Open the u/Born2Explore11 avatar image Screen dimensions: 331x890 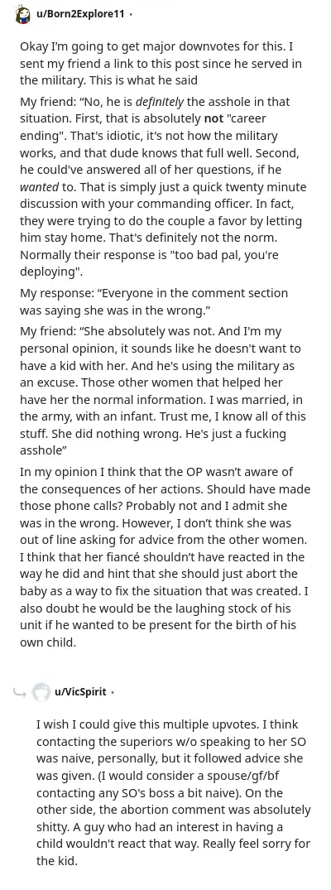[22, 13]
